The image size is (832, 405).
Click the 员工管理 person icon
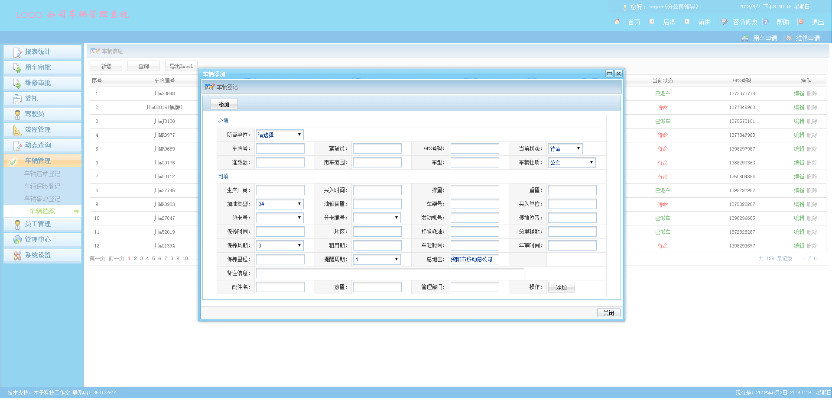pyautogui.click(x=17, y=225)
